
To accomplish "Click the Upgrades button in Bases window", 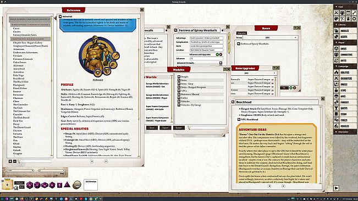I will 241,33.
